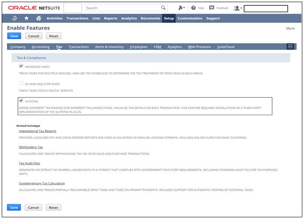Select the Tax subtab
Screen dimensions: 304x219
59,47
